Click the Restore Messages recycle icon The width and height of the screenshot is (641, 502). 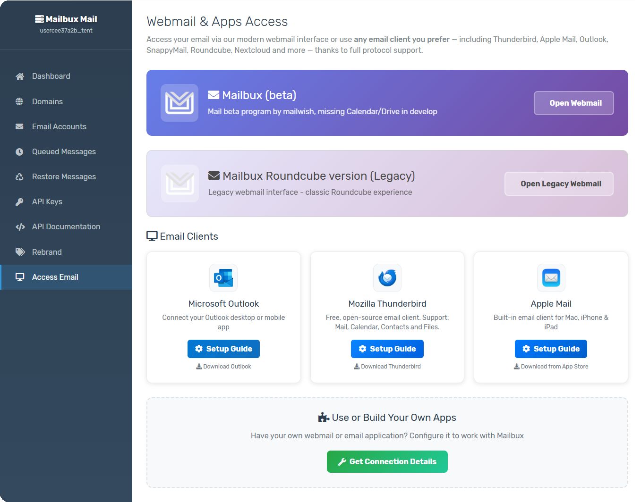tap(19, 176)
